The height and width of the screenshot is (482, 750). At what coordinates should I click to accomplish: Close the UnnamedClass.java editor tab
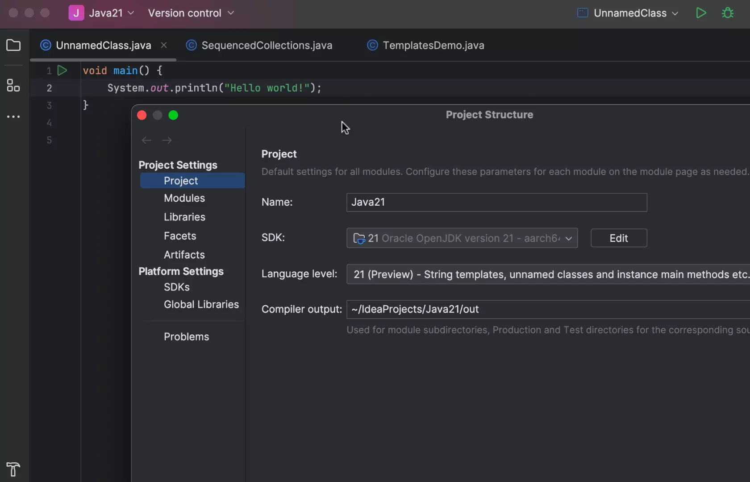pyautogui.click(x=164, y=45)
